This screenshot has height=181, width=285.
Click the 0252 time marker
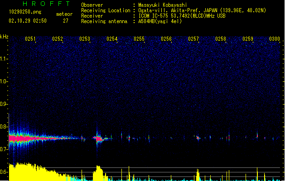[x=58, y=39]
